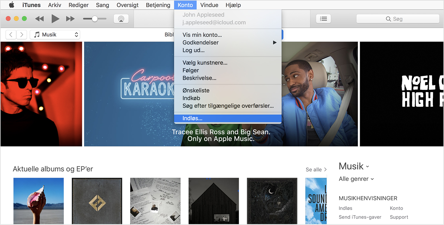Open the iTunes application menu
The image size is (444, 225).
click(31, 5)
